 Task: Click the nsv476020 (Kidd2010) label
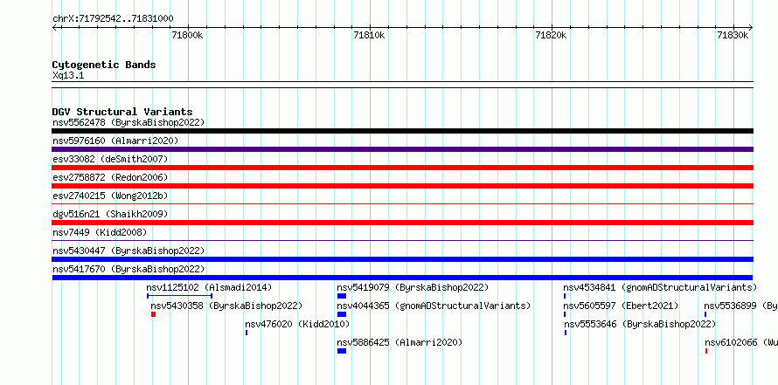click(x=297, y=324)
